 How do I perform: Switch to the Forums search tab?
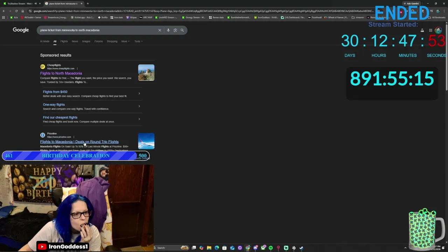point(99,41)
